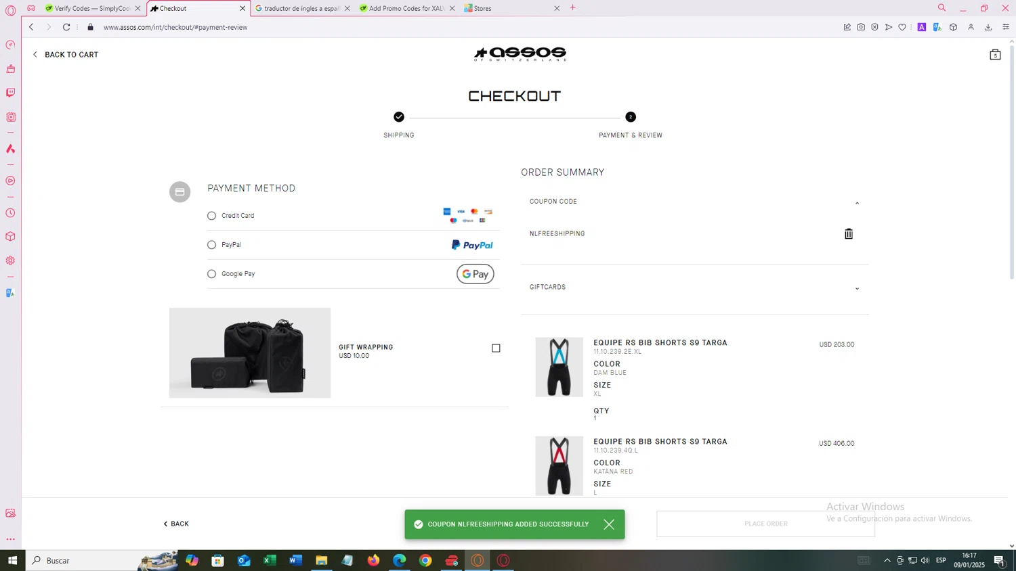
Task: Click the G Pay logo
Action: pos(475,274)
